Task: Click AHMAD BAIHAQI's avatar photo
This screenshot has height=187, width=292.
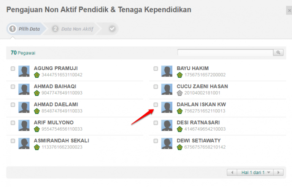Action: 24,89
